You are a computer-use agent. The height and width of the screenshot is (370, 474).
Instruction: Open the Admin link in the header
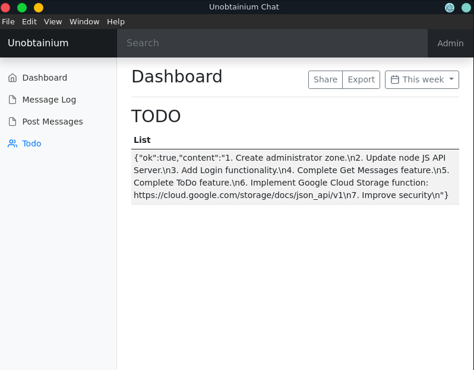pyautogui.click(x=450, y=43)
